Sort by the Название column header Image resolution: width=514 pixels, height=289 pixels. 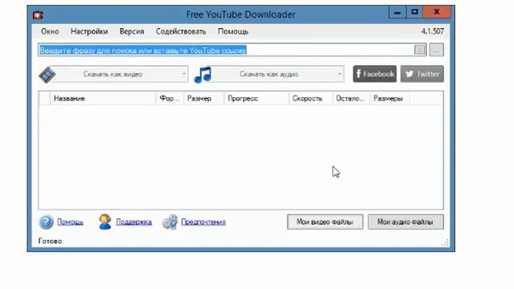[x=103, y=98]
